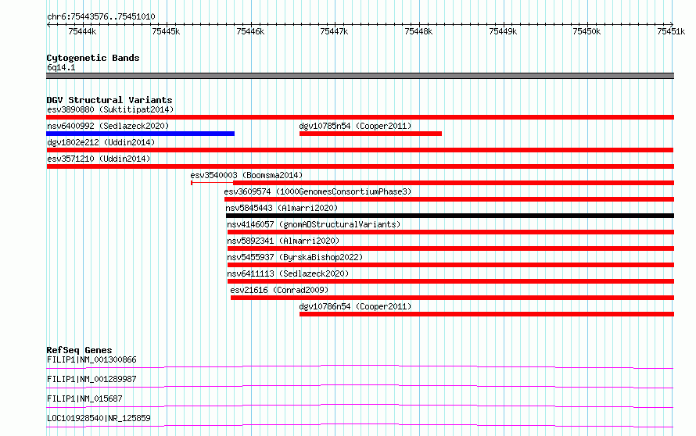Click the red esv21616 variant bar
Screen dimensions: 696x436
coord(452,298)
